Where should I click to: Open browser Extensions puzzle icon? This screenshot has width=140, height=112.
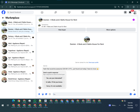tap(128, 7)
